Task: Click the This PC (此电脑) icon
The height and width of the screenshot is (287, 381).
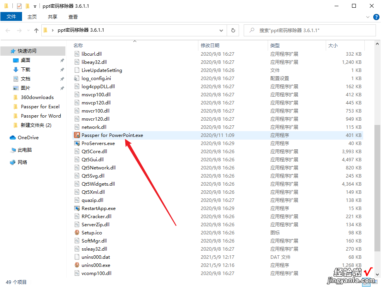Action: (13, 150)
